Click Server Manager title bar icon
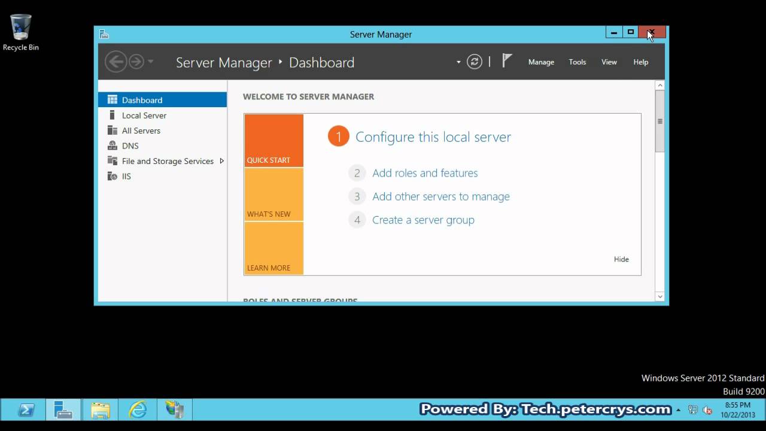 click(x=104, y=34)
